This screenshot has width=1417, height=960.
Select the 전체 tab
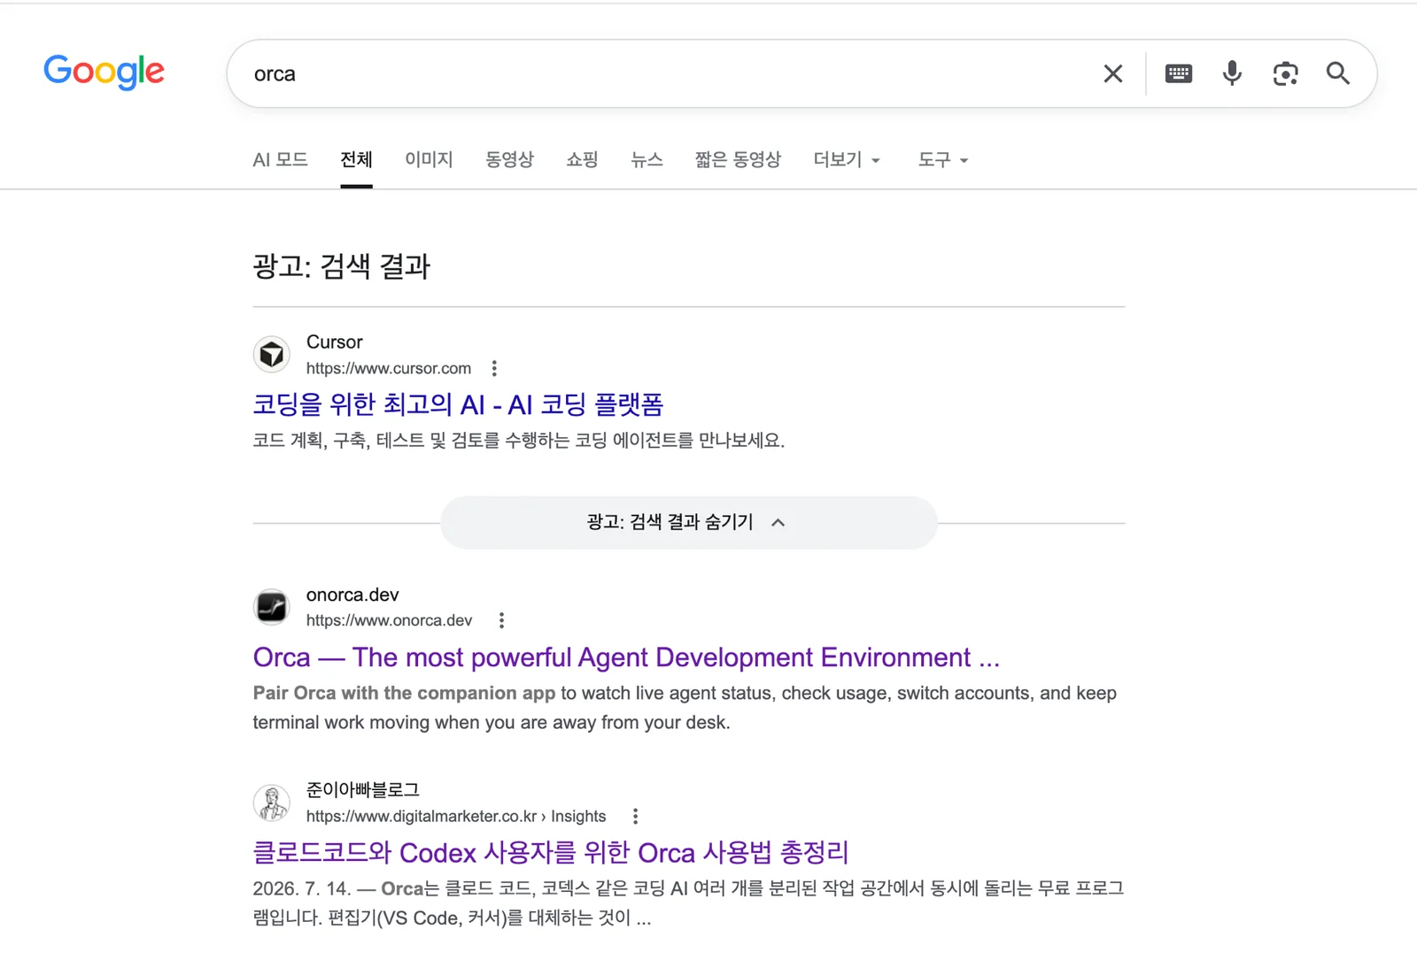coord(356,160)
